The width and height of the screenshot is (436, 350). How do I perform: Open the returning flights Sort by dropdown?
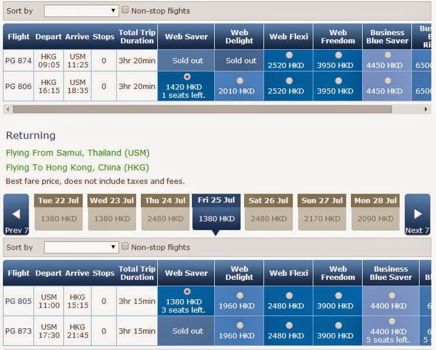[x=82, y=248]
